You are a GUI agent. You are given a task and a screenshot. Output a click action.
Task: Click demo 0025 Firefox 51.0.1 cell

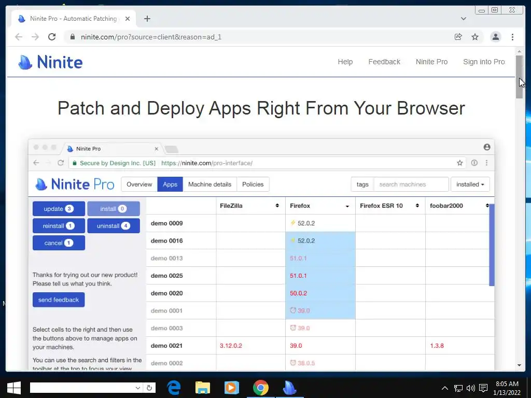click(x=320, y=276)
